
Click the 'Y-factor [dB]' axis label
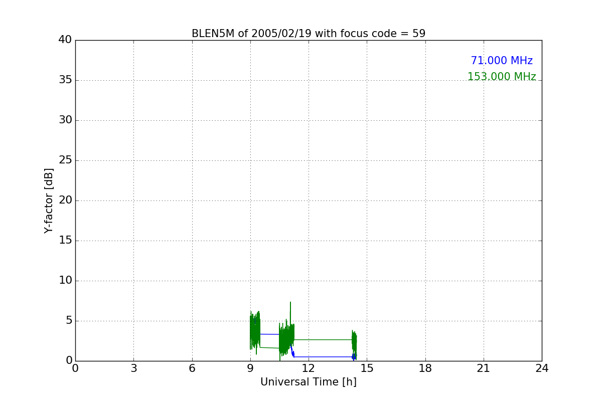click(x=49, y=200)
